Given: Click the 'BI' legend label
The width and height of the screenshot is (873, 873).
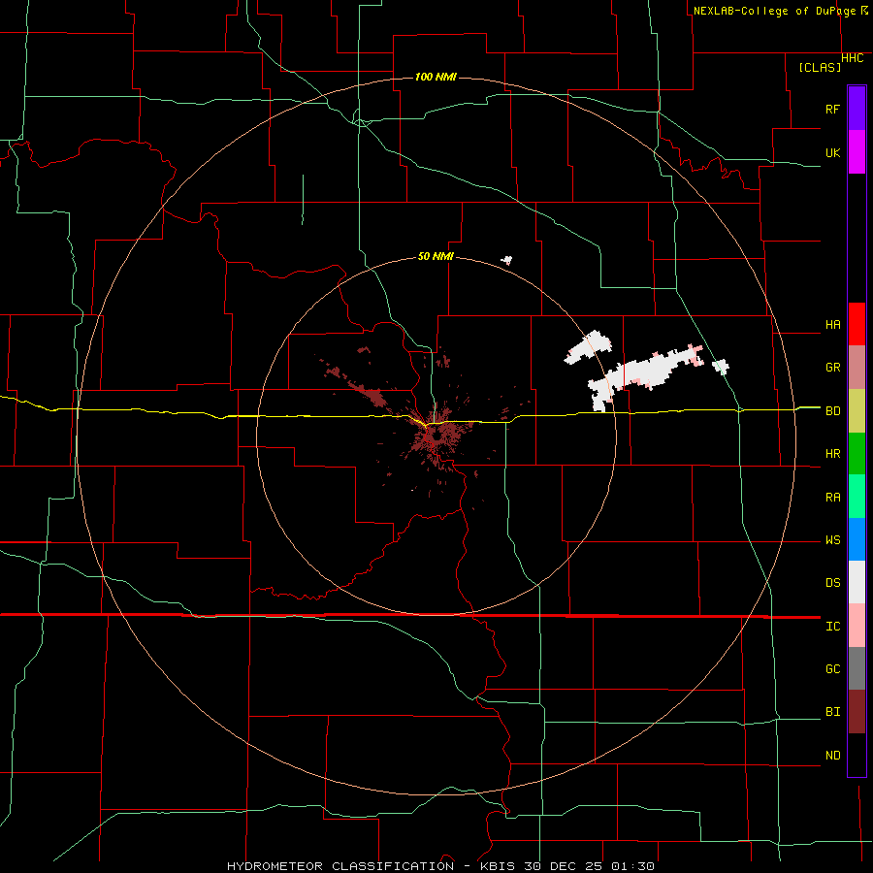Looking at the screenshot, I should click(x=832, y=712).
